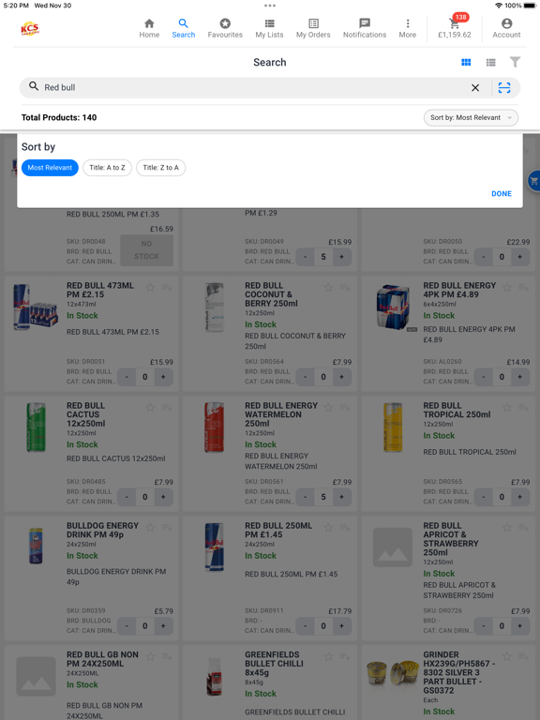Add Red Bull Cactus to a list
The width and height of the screenshot is (540, 720).
pos(167,407)
